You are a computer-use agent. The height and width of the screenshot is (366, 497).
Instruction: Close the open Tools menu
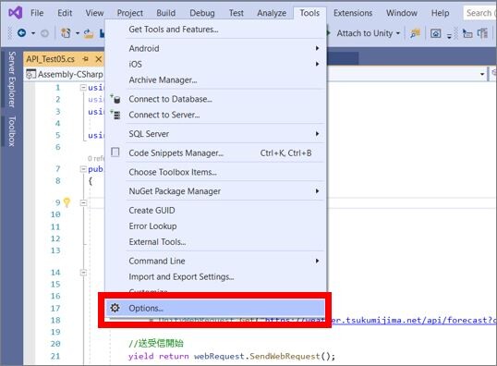309,13
